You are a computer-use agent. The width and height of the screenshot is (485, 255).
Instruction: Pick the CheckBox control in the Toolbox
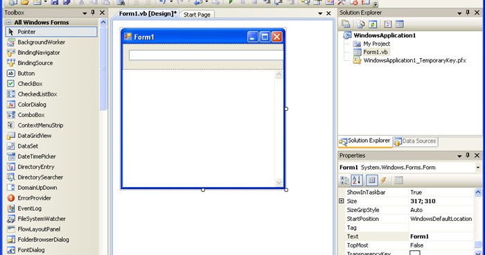tap(51, 84)
